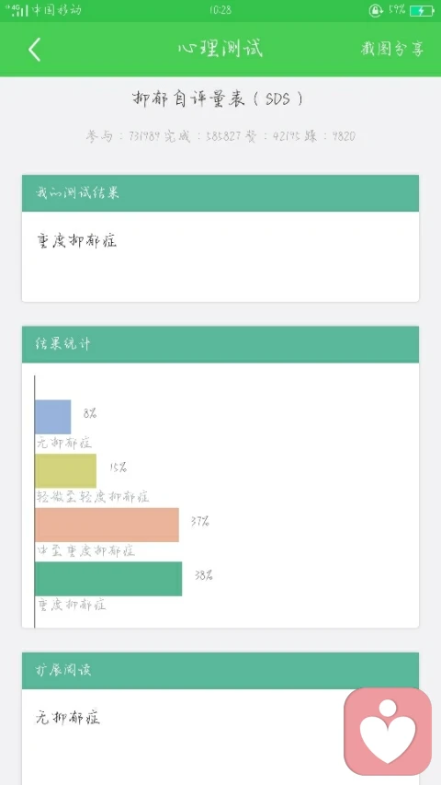
Task: Open the floating pink heart app icon
Action: coord(388,731)
